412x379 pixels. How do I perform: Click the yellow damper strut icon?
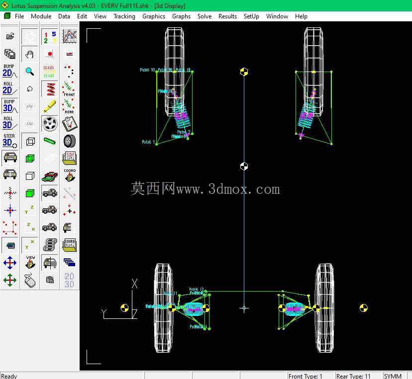click(50, 106)
